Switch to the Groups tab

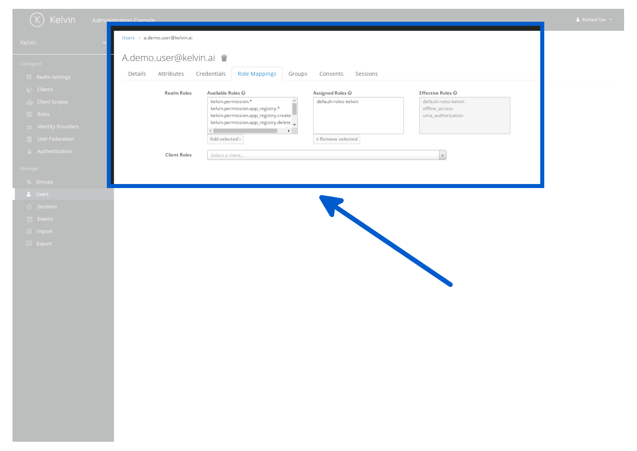click(298, 74)
